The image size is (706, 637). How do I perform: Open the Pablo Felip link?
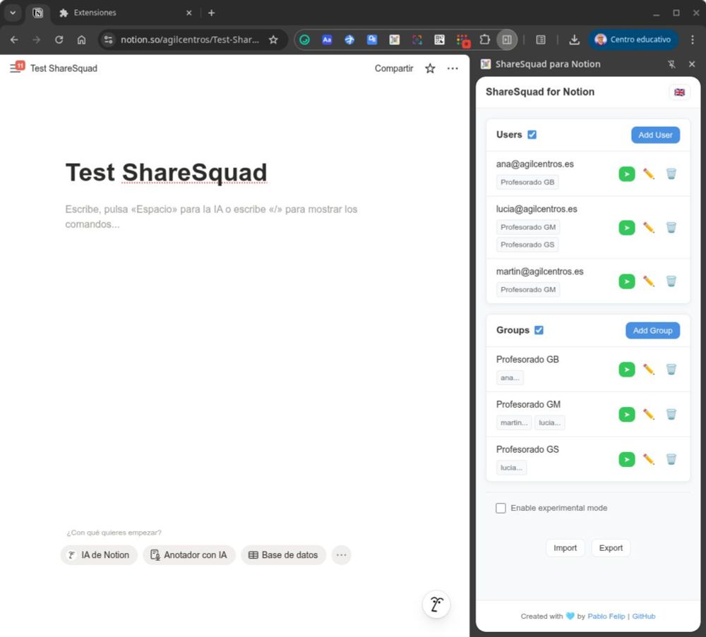[606, 617]
